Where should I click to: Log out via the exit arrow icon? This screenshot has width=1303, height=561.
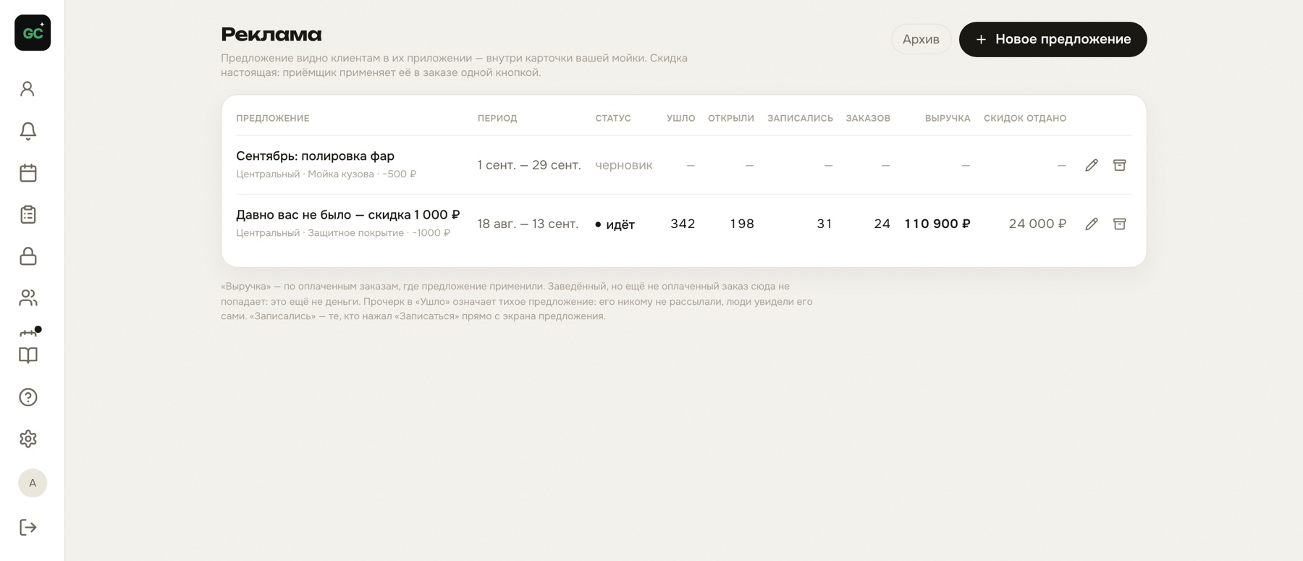(28, 527)
